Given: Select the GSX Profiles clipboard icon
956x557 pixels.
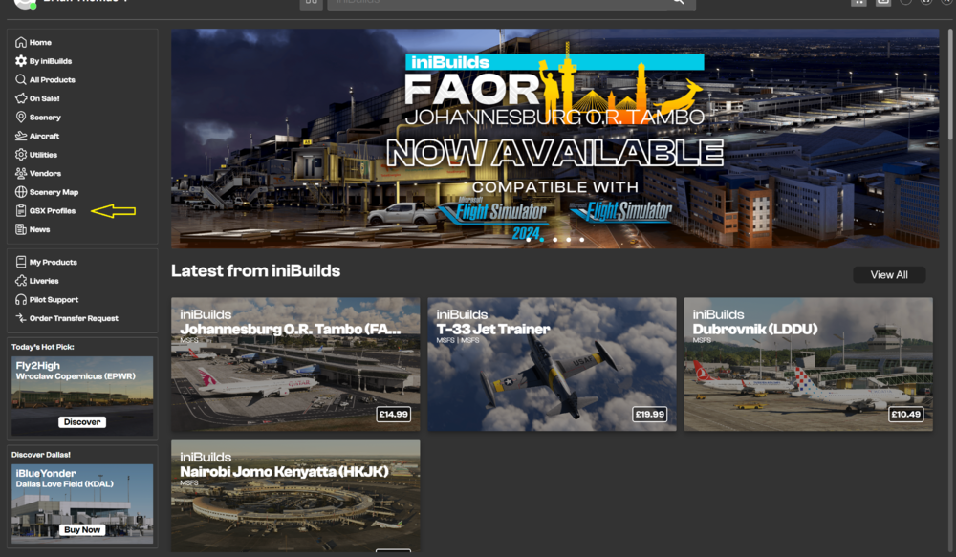Looking at the screenshot, I should tap(21, 211).
